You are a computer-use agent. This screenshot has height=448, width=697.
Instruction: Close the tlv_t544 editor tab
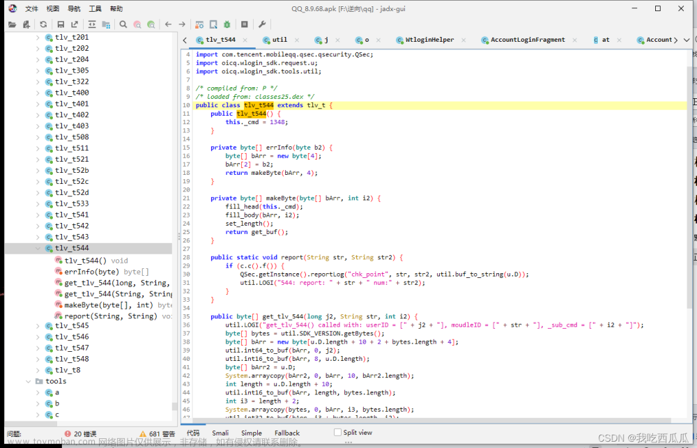245,40
